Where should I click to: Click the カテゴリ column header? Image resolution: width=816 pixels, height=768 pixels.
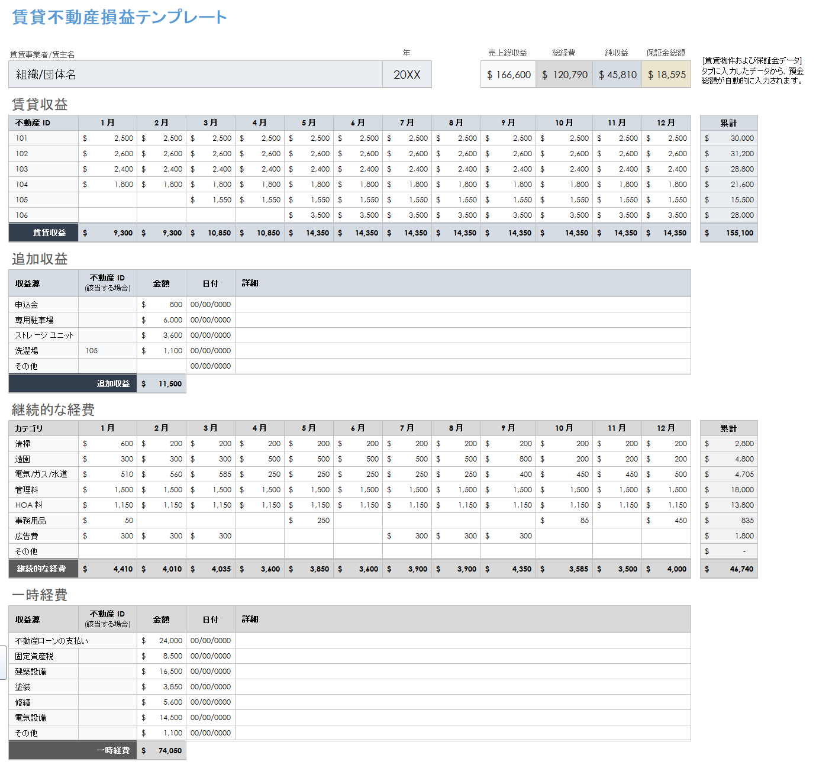pos(44,428)
